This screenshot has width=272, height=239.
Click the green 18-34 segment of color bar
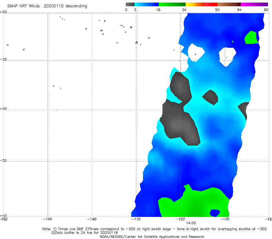[172, 4]
